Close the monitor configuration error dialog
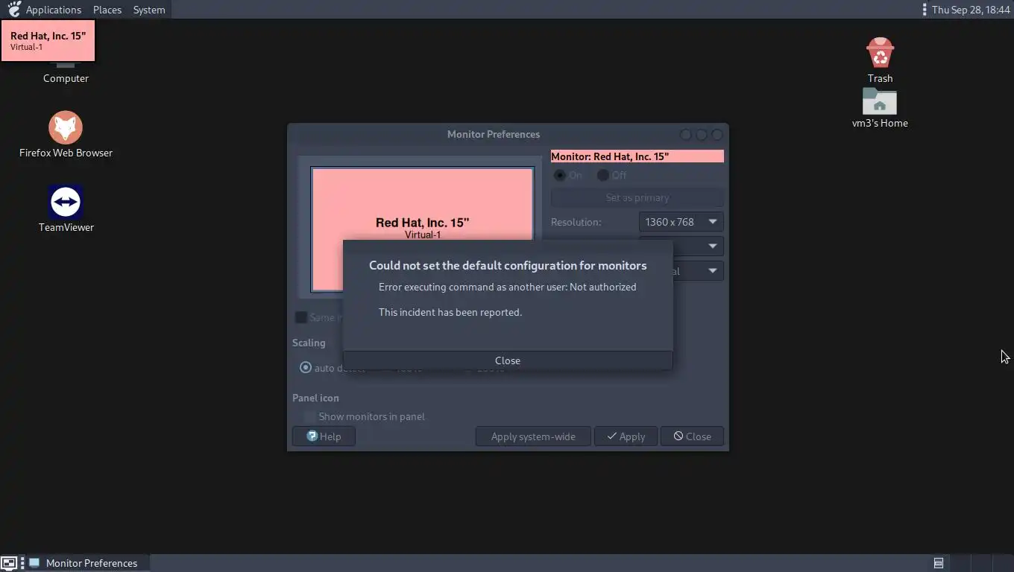 (x=508, y=360)
